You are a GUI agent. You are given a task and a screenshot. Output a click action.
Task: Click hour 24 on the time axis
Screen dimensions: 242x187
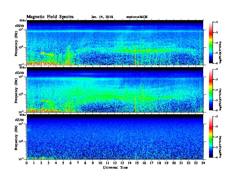click(203, 163)
